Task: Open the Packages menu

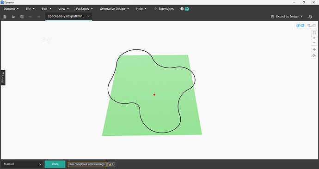Action: coord(84,9)
